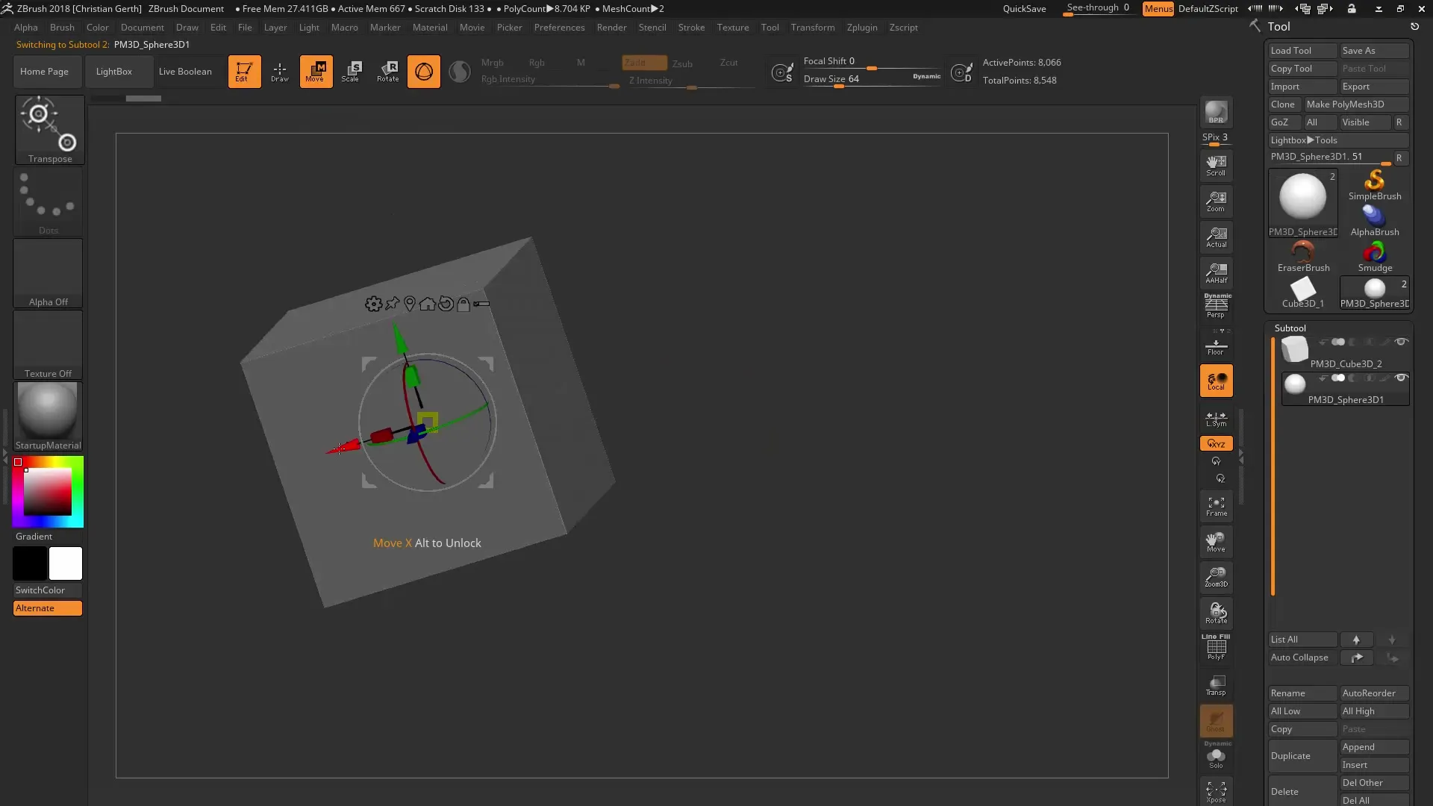Click gizmo go-to-unmasked-center location icon
1433x806 pixels.
[x=410, y=304]
